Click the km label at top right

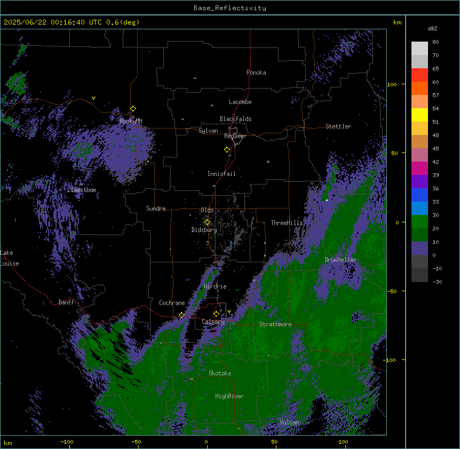pyautogui.click(x=398, y=22)
